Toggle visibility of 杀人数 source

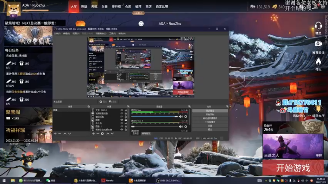(122, 123)
